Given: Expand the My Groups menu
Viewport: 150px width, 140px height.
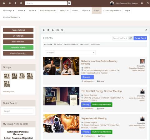Looking at the screenshot, I should (x=8, y=11).
